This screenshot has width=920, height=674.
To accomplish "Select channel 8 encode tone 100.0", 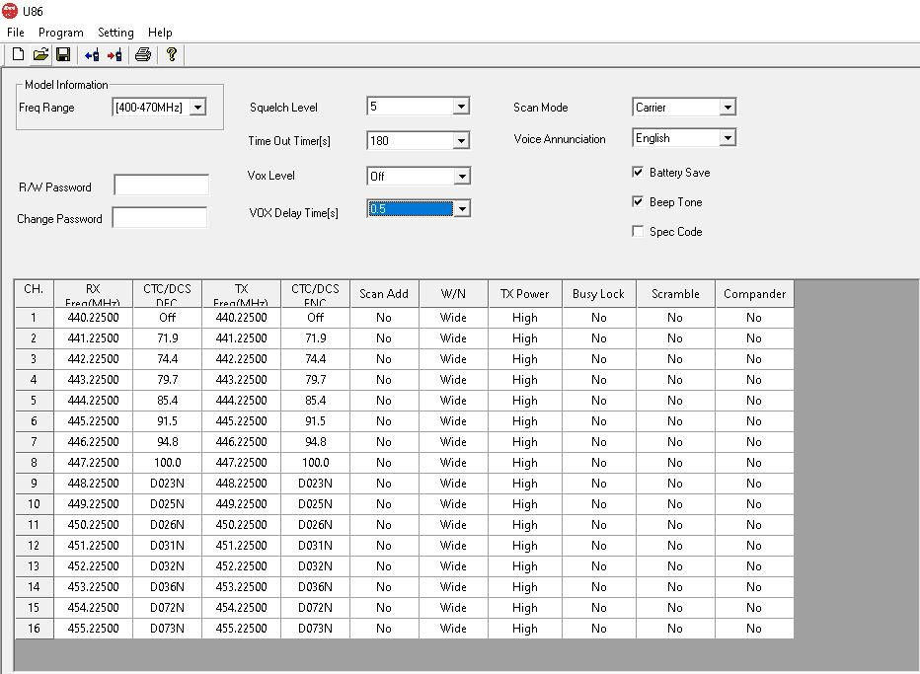I will [x=316, y=463].
